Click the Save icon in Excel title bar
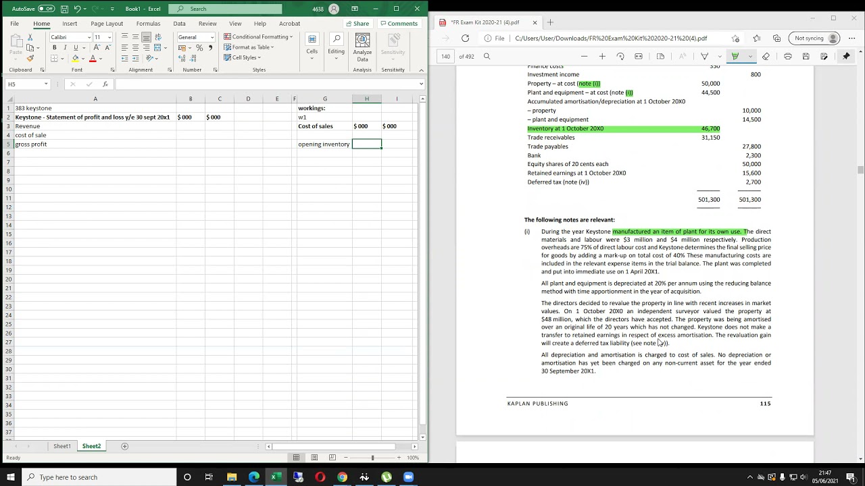 [x=64, y=9]
